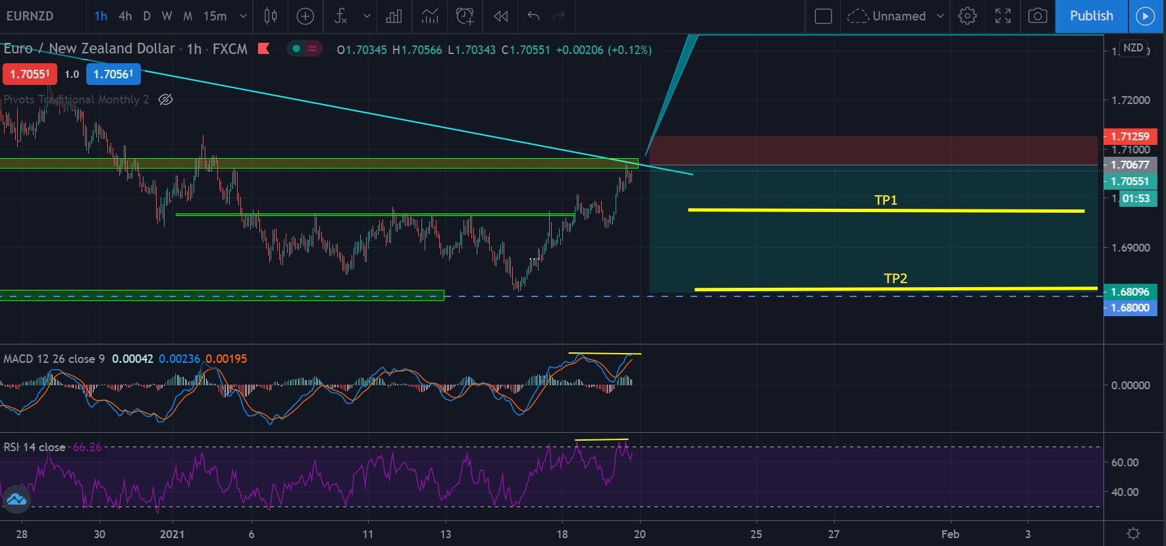Click the blue 1.68000 price label

click(1130, 308)
